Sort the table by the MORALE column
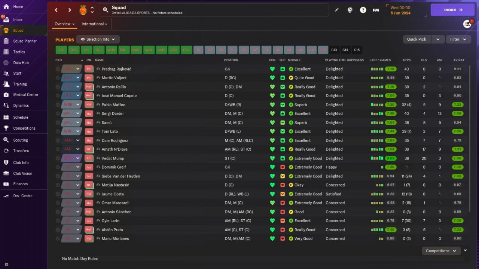Viewport: 479px width, 269px height. pyautogui.click(x=294, y=60)
